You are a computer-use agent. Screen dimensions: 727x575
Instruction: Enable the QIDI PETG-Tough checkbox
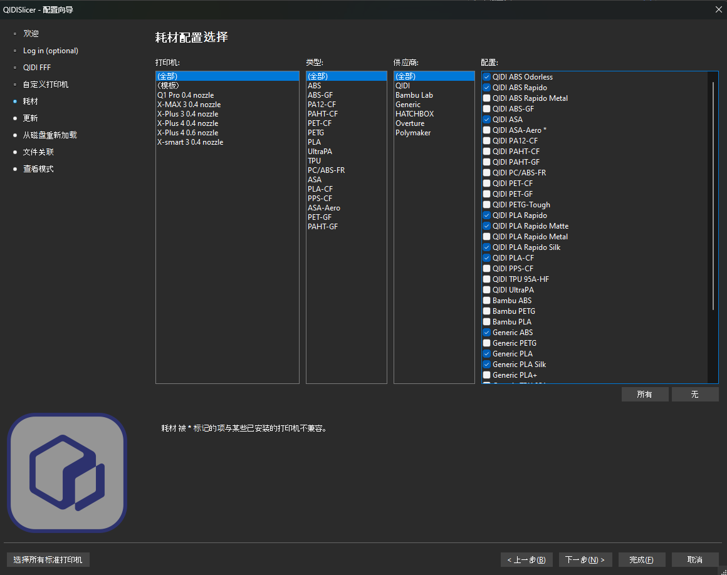(x=487, y=205)
